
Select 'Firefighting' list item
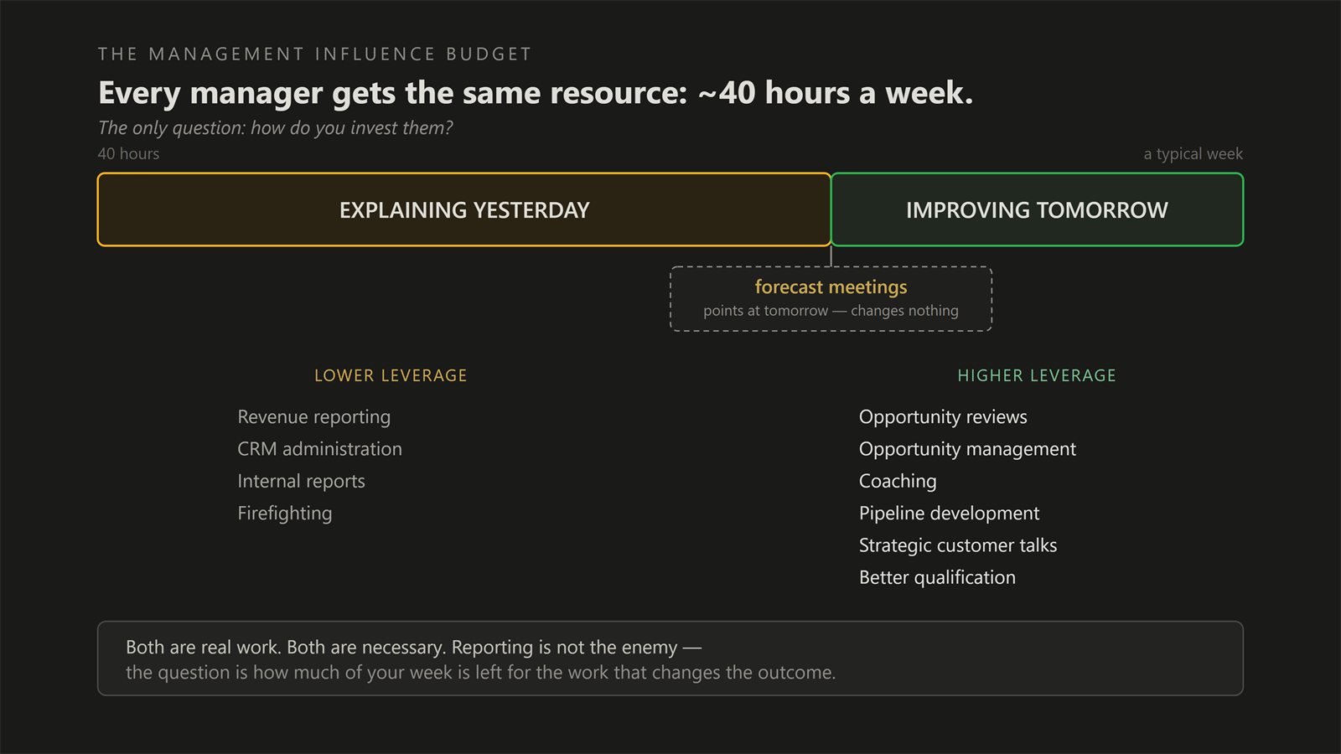click(285, 514)
